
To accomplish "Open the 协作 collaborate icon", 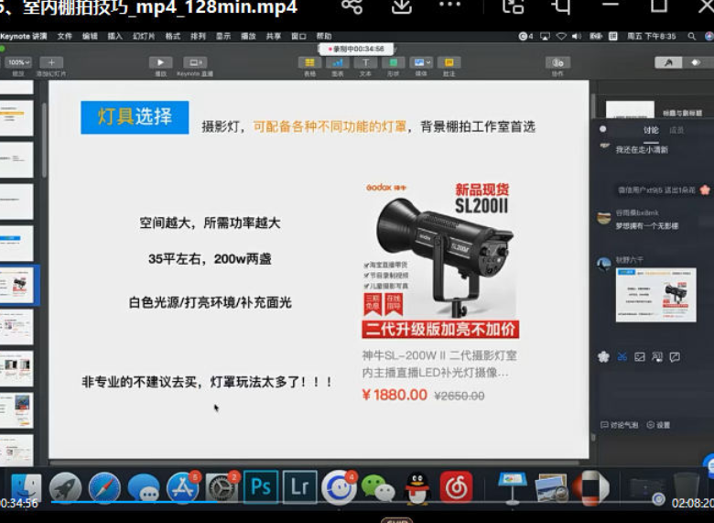I will click(x=557, y=63).
